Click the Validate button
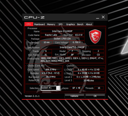The width and height of the screenshot is (128, 116). [x=74, y=96]
